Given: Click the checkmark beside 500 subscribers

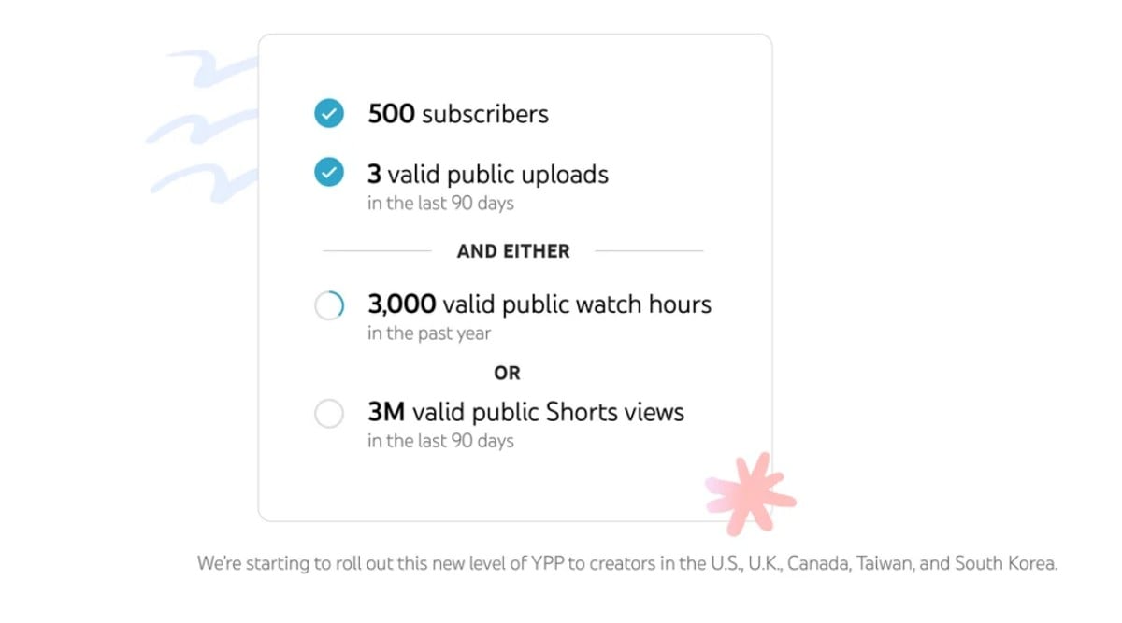Looking at the screenshot, I should (x=328, y=114).
